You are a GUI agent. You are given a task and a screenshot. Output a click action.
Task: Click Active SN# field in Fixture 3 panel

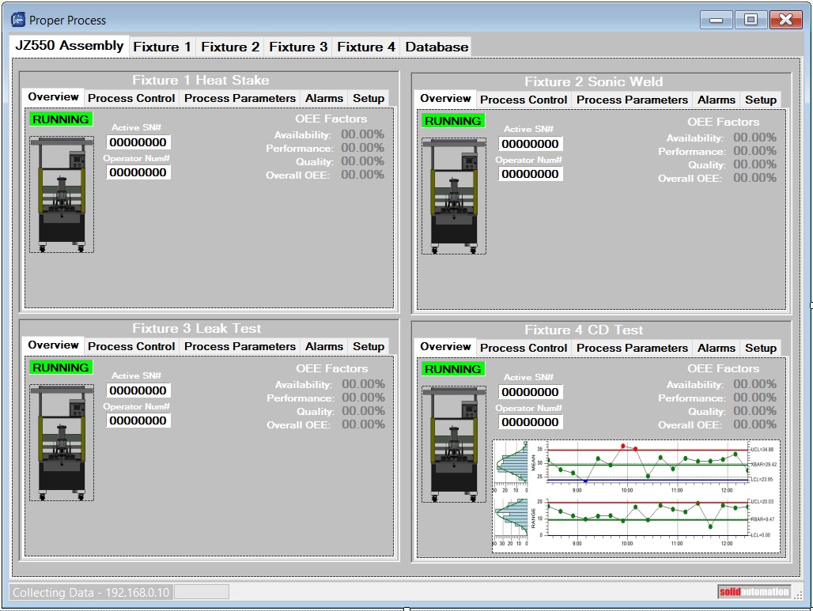click(x=138, y=390)
